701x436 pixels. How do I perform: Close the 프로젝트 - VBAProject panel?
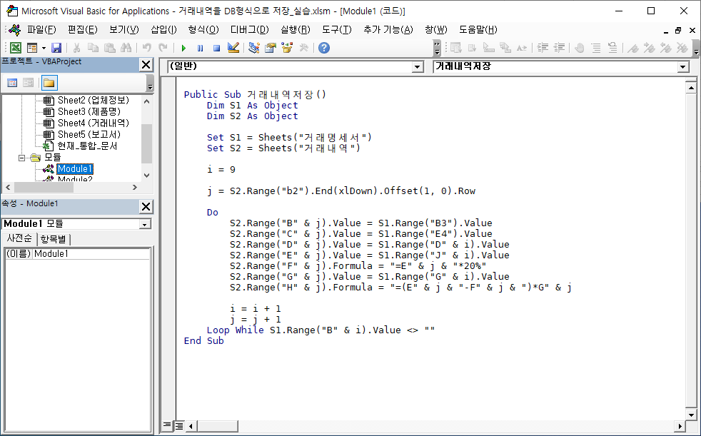(x=146, y=65)
